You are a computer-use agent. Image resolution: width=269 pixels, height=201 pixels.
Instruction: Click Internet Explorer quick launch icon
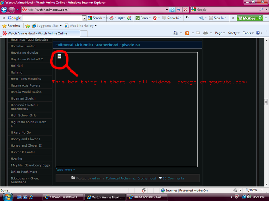pyautogui.click(x=32, y=197)
